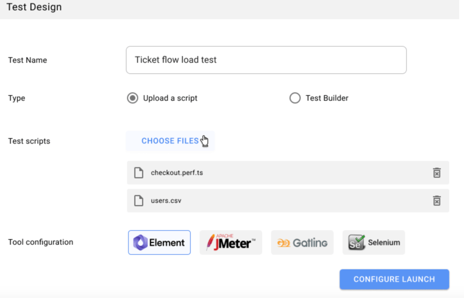The height and width of the screenshot is (298, 464).
Task: Click the Type row label
Action: [17, 98]
